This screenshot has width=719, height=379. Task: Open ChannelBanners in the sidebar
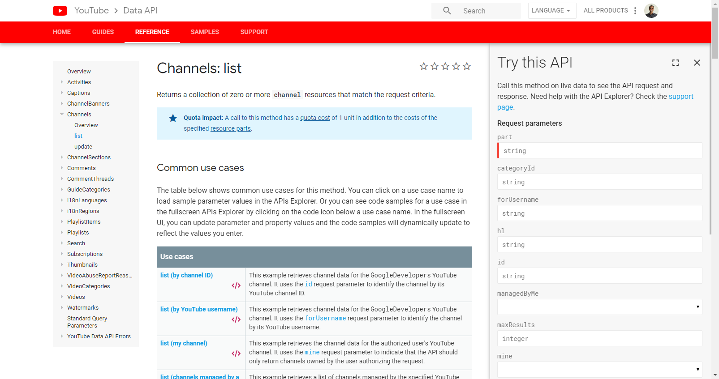(88, 104)
